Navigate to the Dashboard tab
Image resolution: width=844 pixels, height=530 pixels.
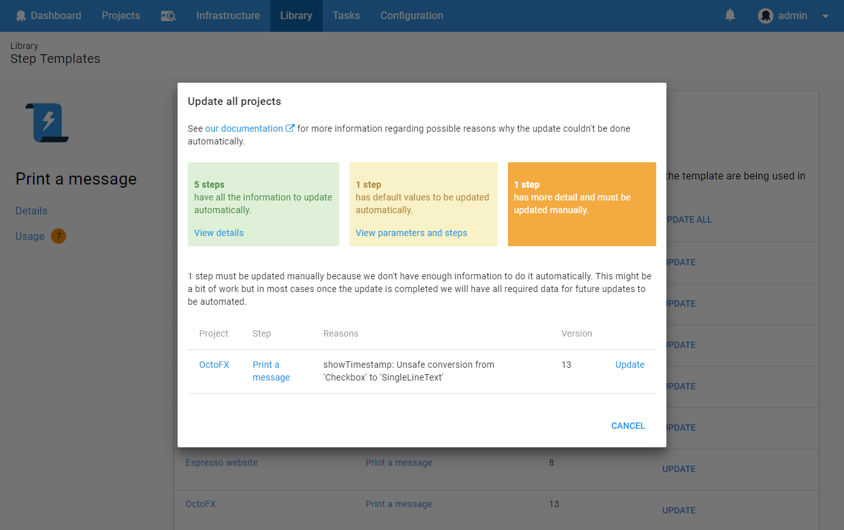55,15
